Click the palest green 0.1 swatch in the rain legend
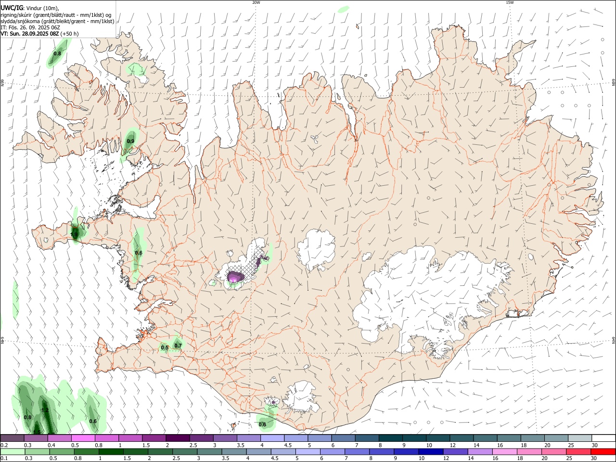Screen dimensions: 616x462 13,452
